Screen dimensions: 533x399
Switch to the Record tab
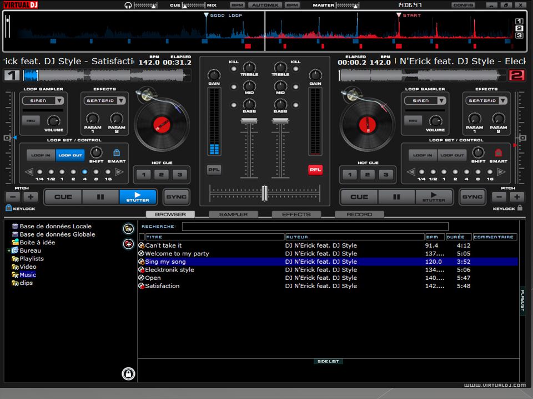[x=359, y=214]
